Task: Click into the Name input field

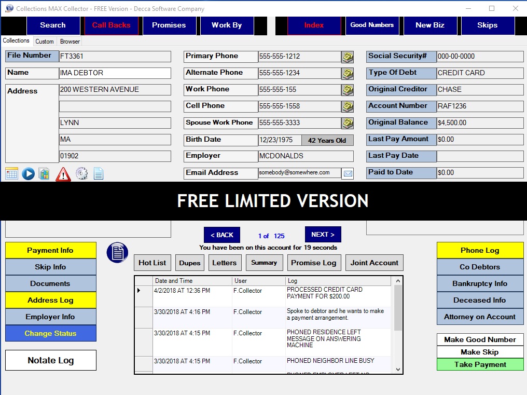Action: 115,73
